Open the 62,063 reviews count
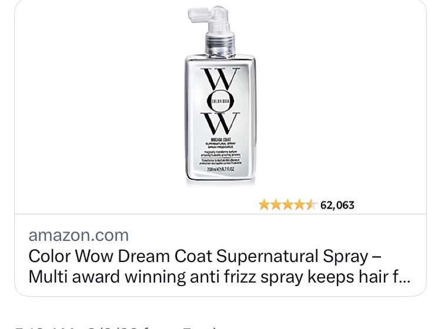This screenshot has height=329, width=441. [337, 206]
